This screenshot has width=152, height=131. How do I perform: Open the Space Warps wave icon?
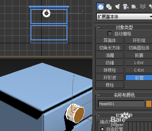143,6
